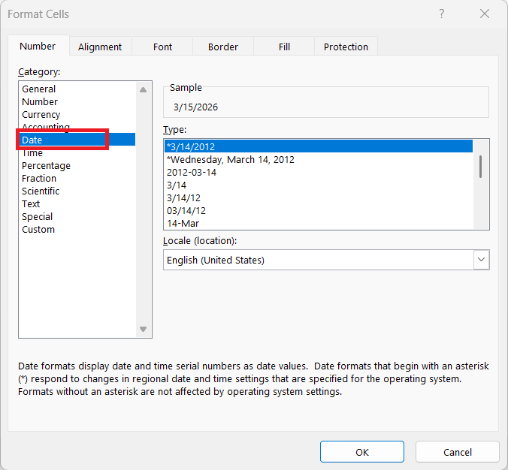
Task: Go to the Border tab
Action: pyautogui.click(x=222, y=47)
